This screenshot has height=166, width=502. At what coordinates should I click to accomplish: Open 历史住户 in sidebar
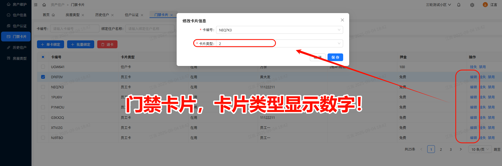pos(16,47)
